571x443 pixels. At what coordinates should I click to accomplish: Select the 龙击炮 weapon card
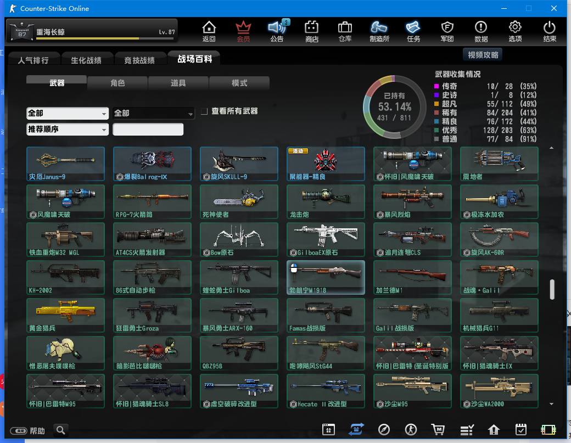(x=326, y=201)
